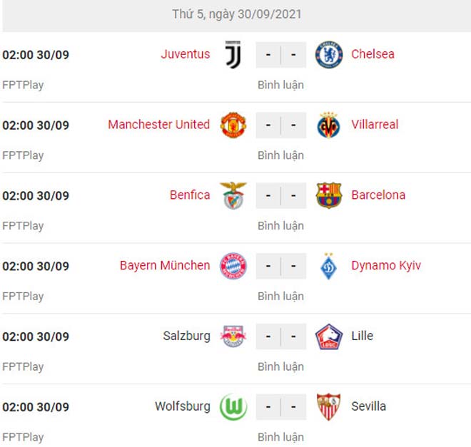Viewport: 471px width, 447px height.
Task: Click the Juventus club crest
Action: (233, 54)
